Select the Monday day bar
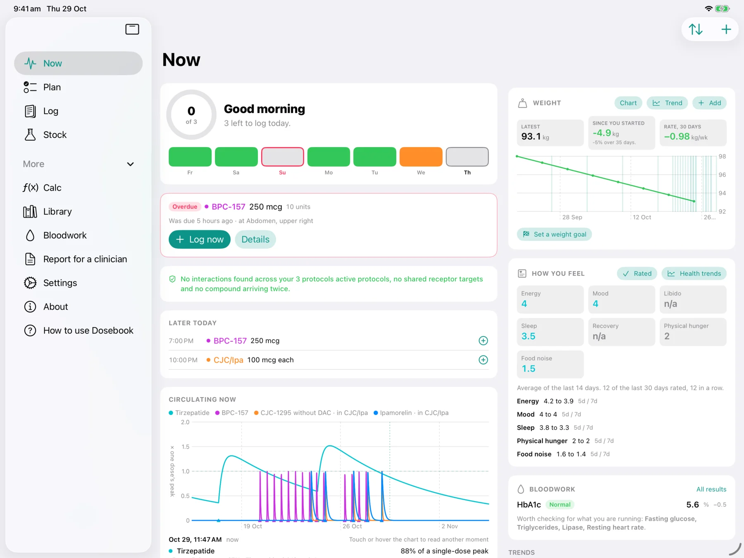This screenshot has height=558, width=744. tap(329, 157)
